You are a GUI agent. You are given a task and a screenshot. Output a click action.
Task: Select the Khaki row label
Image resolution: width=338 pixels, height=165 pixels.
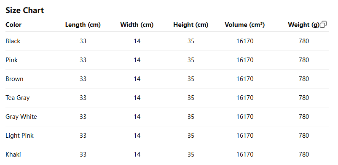(13, 155)
